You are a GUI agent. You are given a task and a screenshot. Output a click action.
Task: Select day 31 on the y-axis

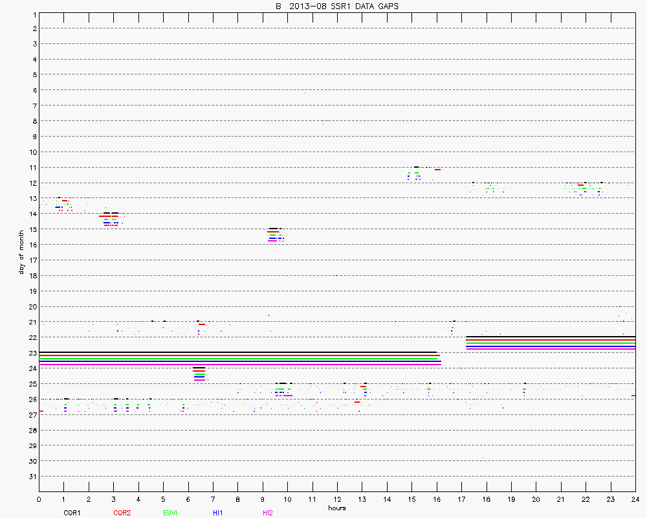coord(32,477)
